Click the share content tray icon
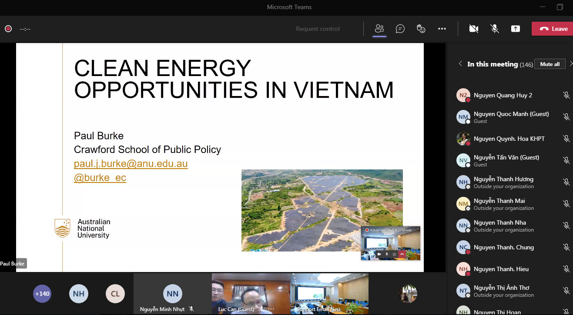Viewport: 573px width, 315px height. pyautogui.click(x=515, y=29)
